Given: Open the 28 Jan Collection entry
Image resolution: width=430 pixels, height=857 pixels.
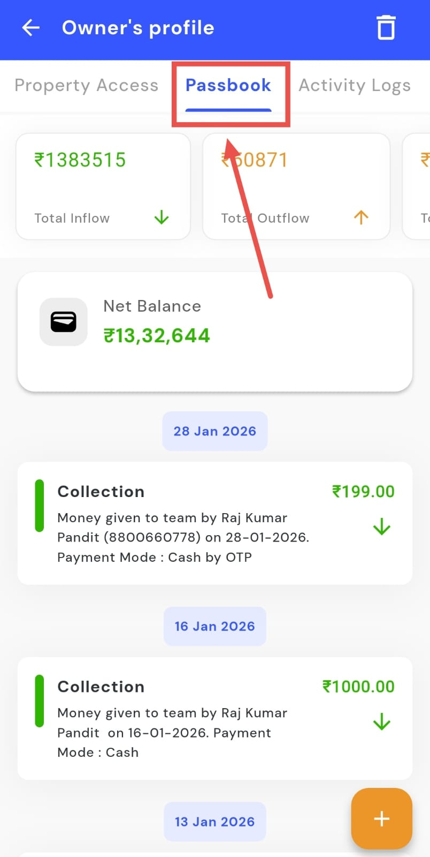Looking at the screenshot, I should click(214, 523).
